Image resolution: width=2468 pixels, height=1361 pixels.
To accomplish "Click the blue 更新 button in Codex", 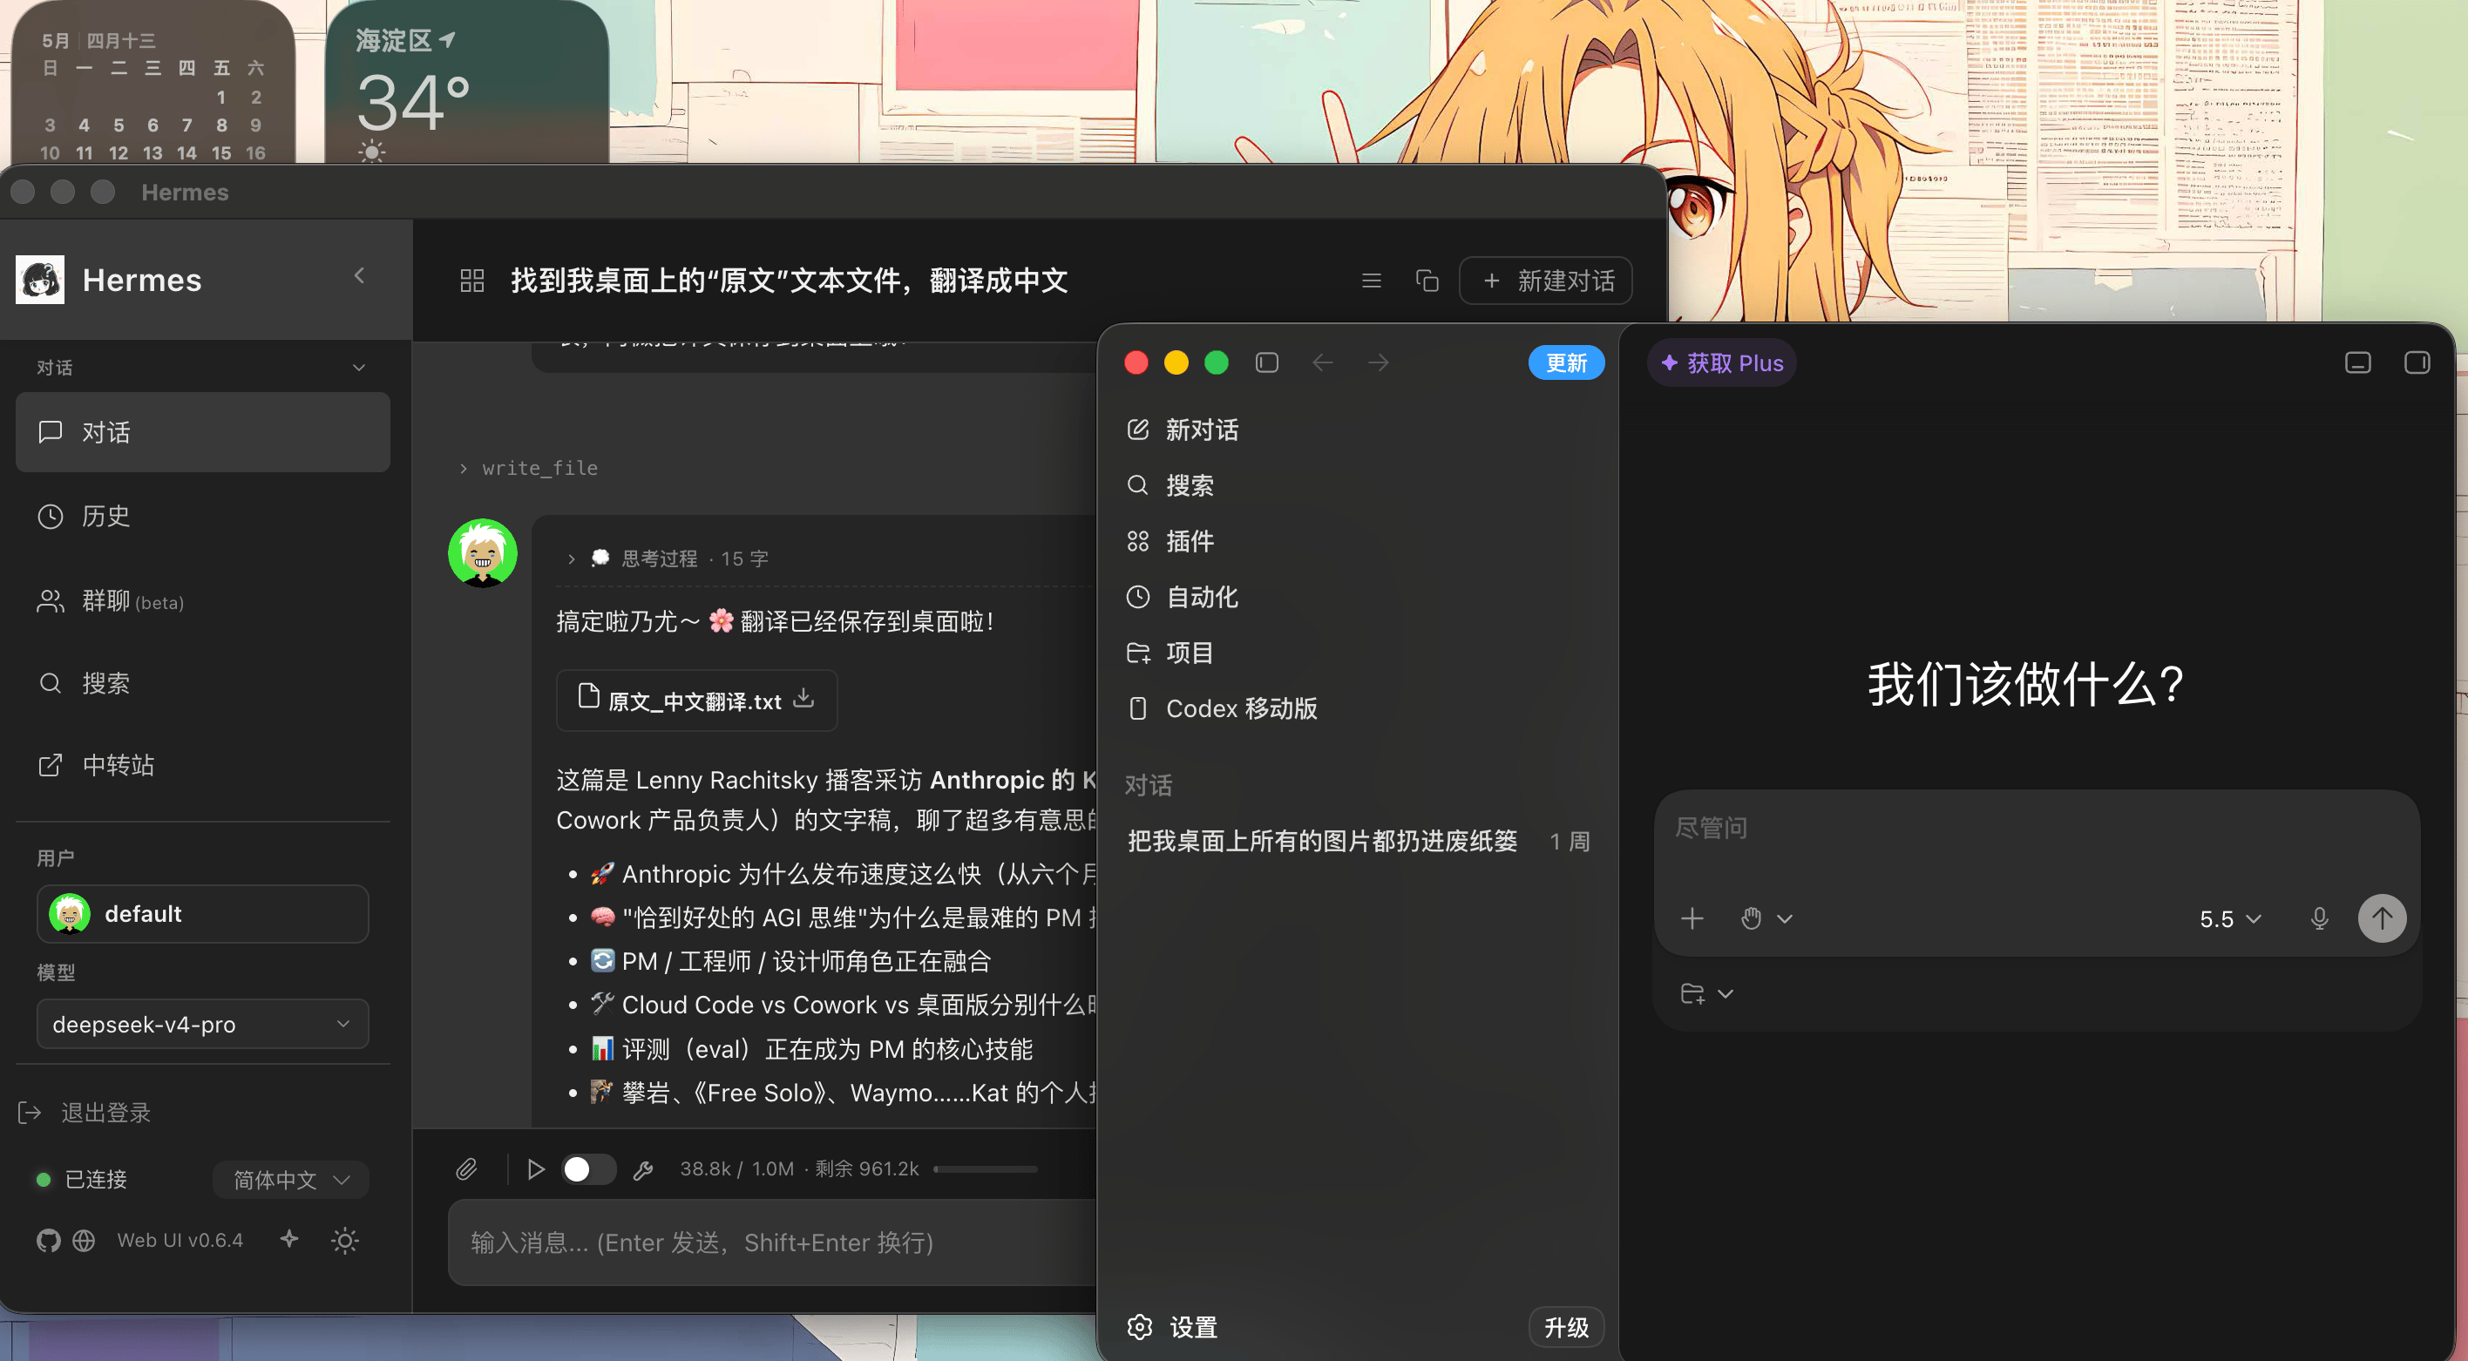I will 1565,363.
